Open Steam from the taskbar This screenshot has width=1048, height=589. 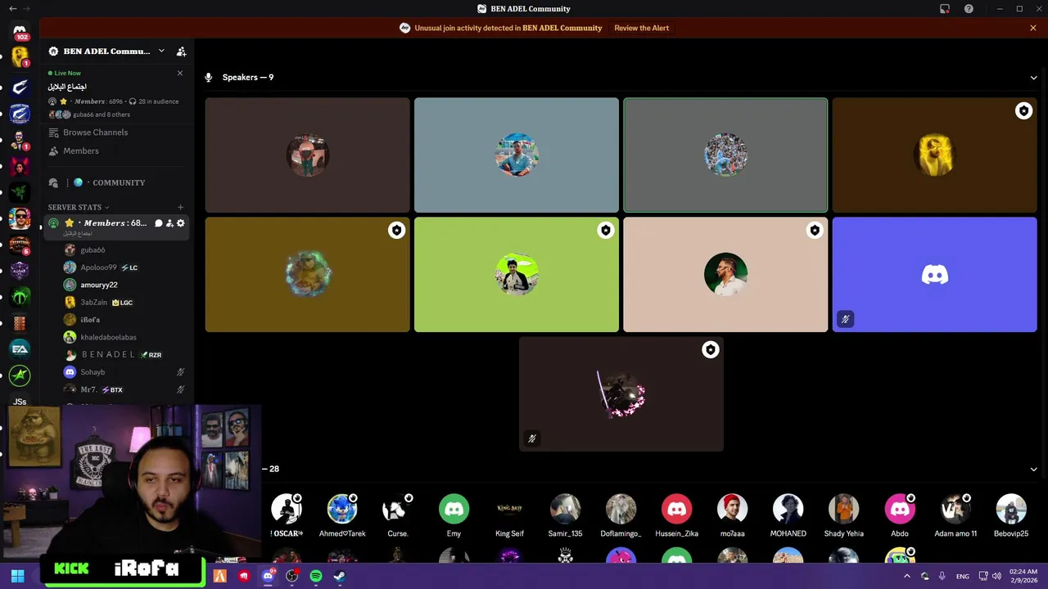340,576
